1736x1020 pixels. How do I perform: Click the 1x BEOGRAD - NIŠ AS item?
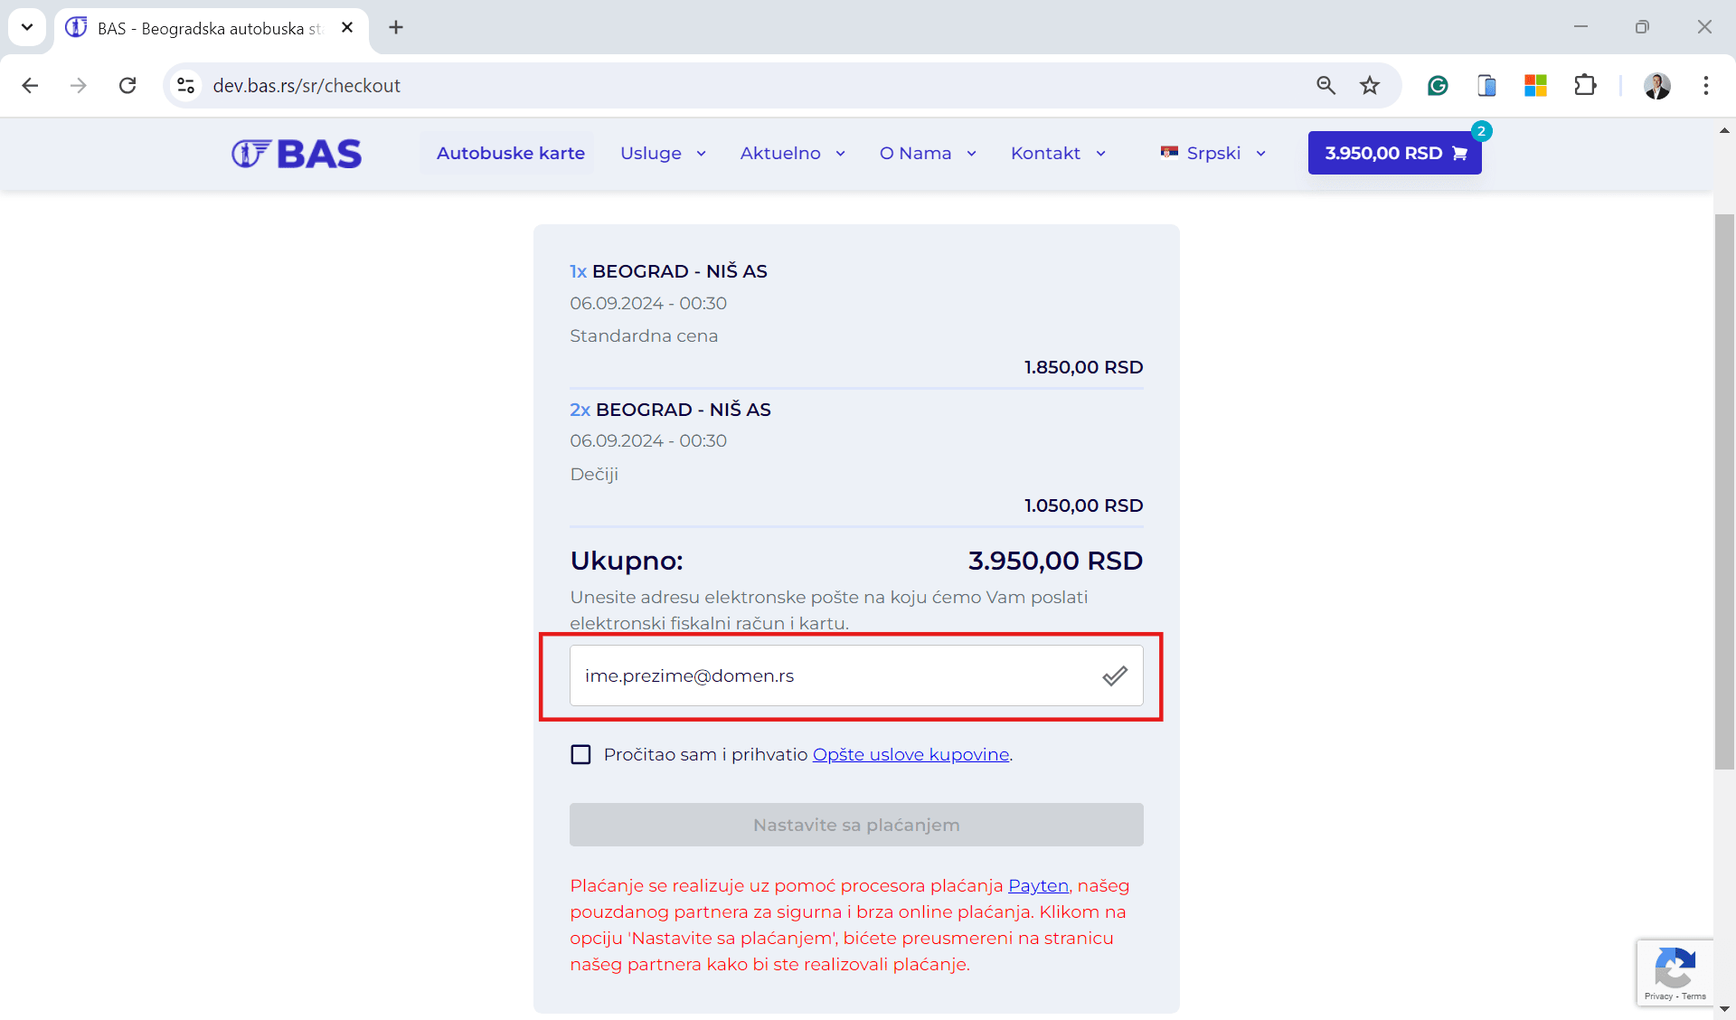pyautogui.click(x=668, y=271)
